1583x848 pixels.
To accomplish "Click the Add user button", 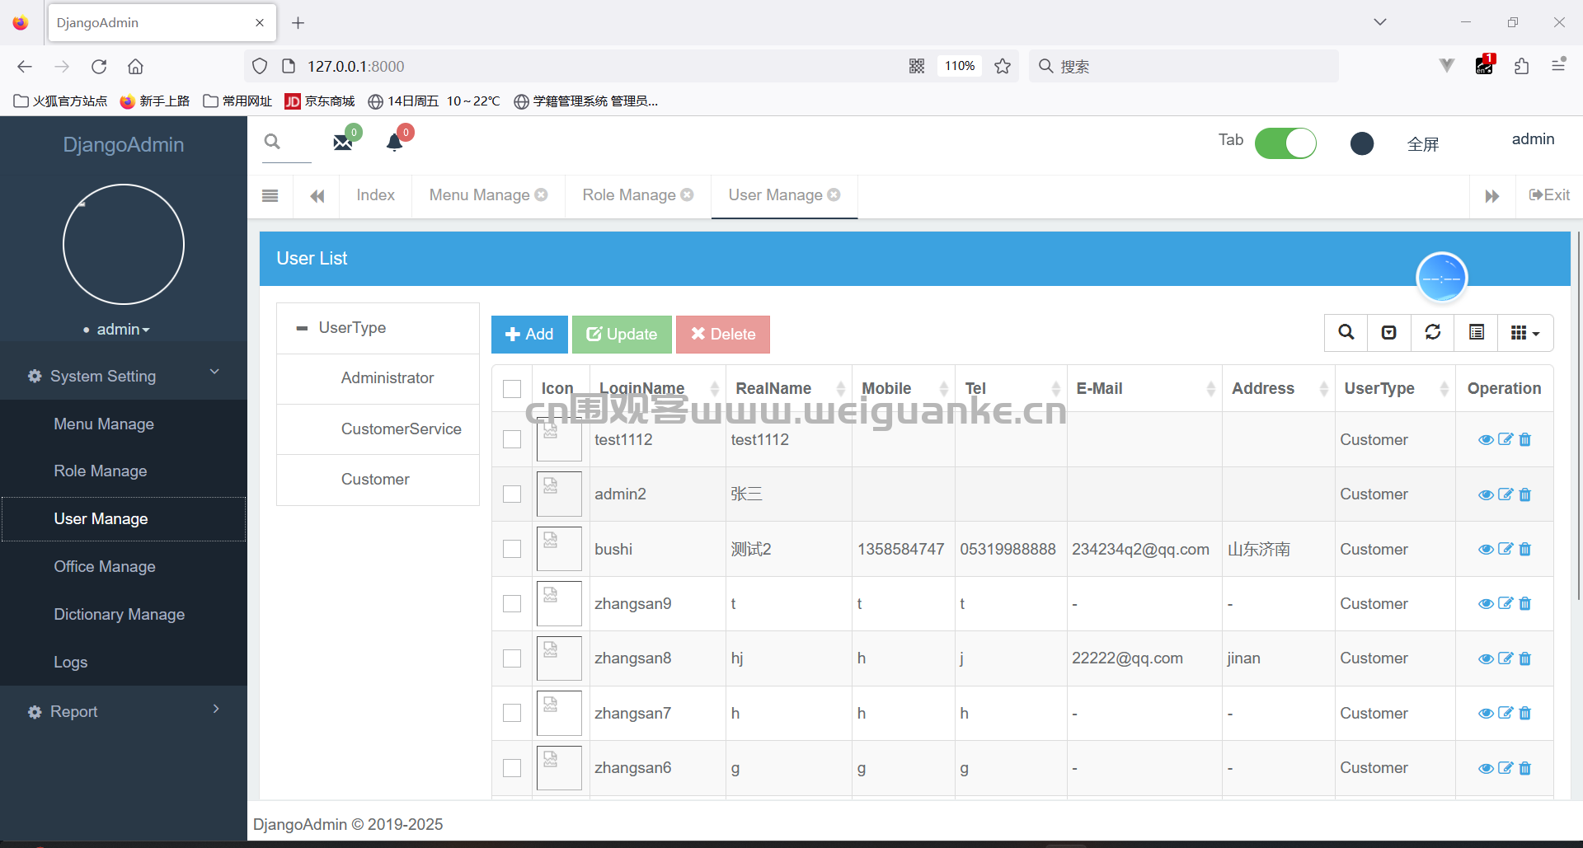I will point(529,335).
